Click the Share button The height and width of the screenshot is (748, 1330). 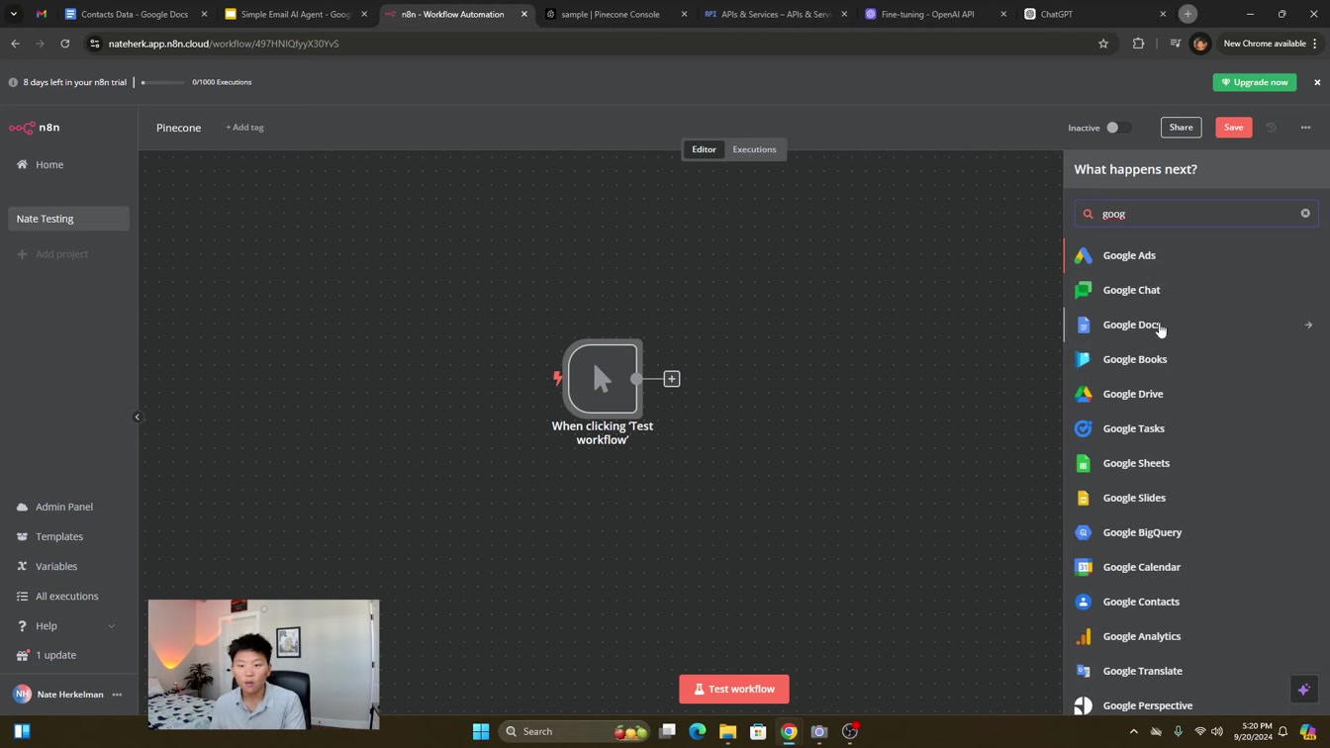(x=1181, y=128)
